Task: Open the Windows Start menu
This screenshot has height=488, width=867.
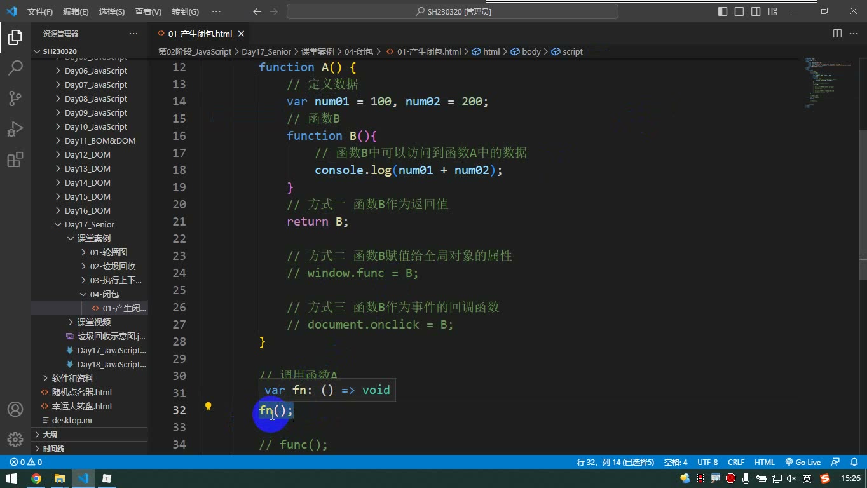Action: (11, 478)
